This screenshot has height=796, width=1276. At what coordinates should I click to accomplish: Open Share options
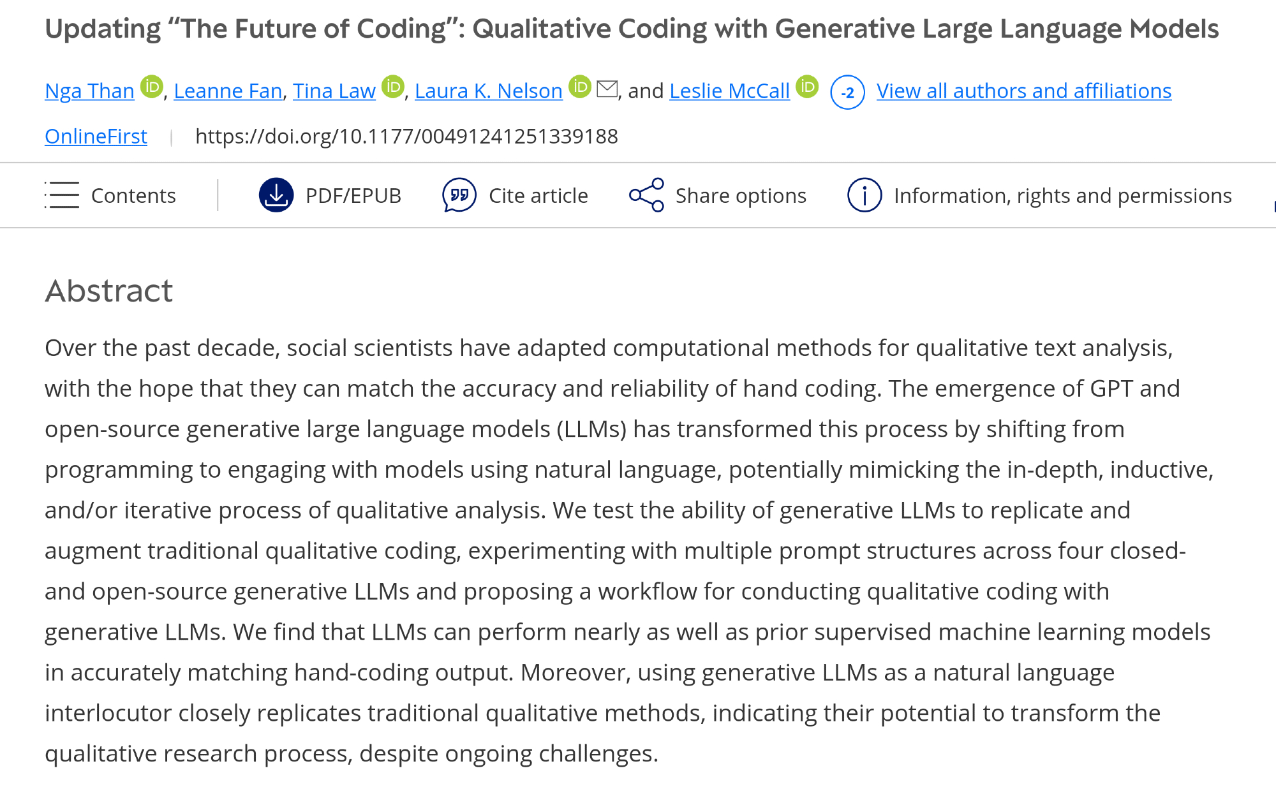click(741, 196)
